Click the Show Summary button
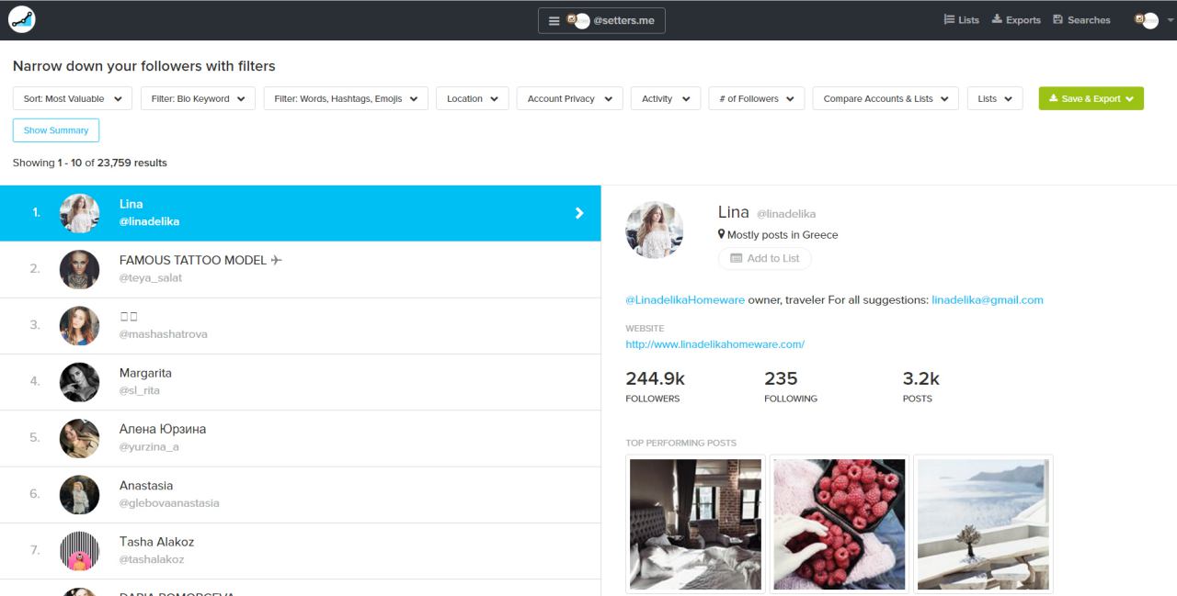This screenshot has width=1177, height=596. [56, 130]
